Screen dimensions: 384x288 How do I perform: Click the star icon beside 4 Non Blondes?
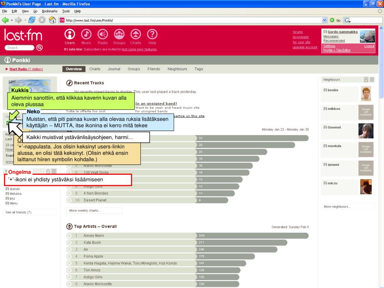69,193
